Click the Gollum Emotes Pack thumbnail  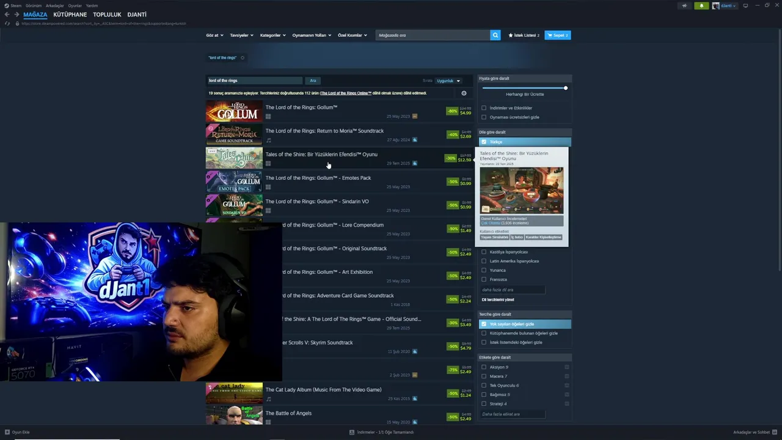point(234,182)
